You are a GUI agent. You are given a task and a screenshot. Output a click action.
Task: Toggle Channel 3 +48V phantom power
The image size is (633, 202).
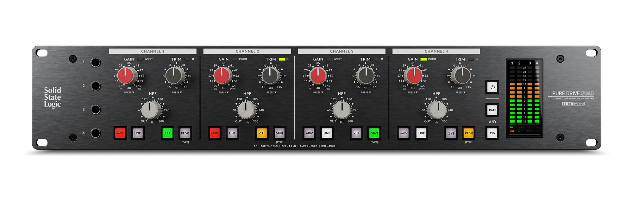(x=309, y=133)
